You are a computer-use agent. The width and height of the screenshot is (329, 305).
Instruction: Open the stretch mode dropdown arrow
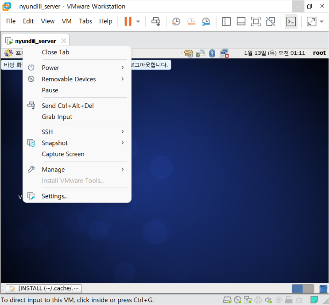[321, 21]
